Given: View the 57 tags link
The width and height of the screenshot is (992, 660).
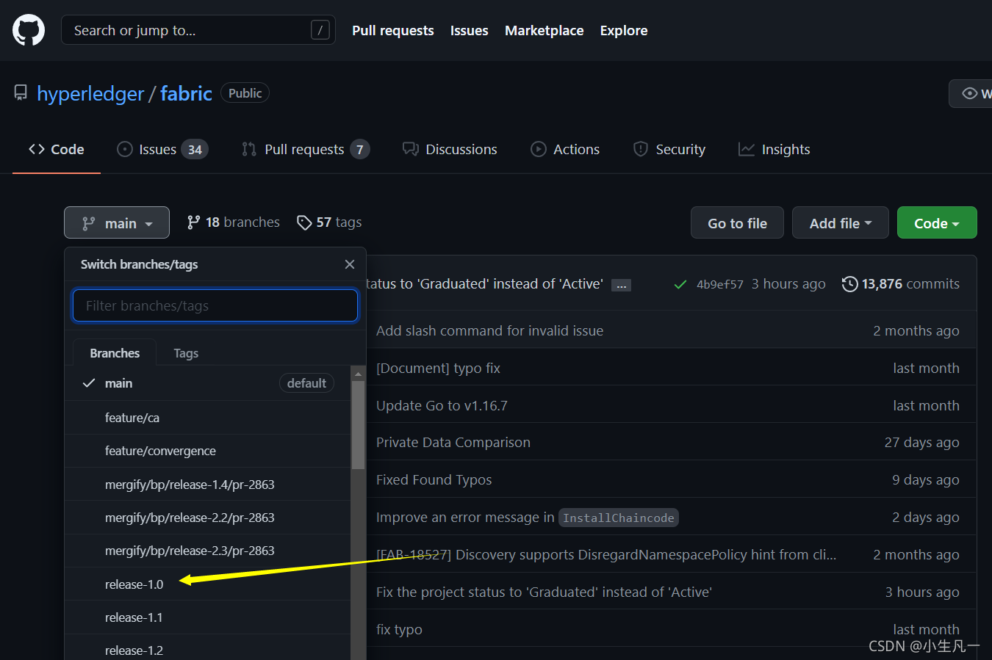Looking at the screenshot, I should click(329, 222).
